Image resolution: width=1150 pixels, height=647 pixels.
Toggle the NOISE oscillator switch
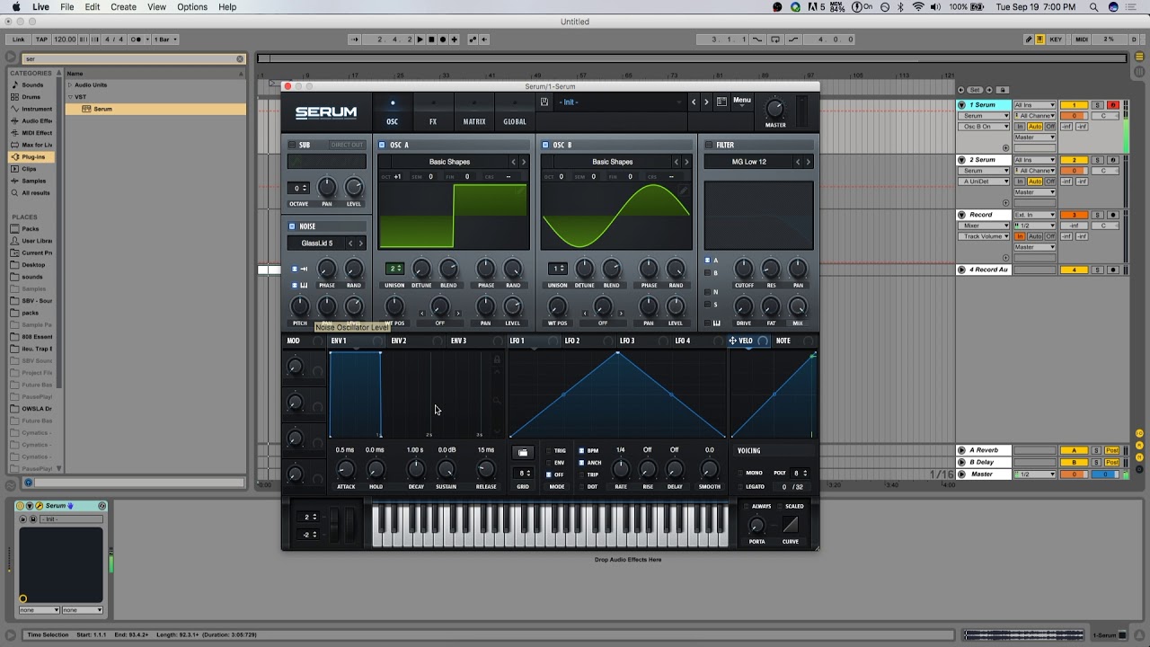pyautogui.click(x=292, y=226)
